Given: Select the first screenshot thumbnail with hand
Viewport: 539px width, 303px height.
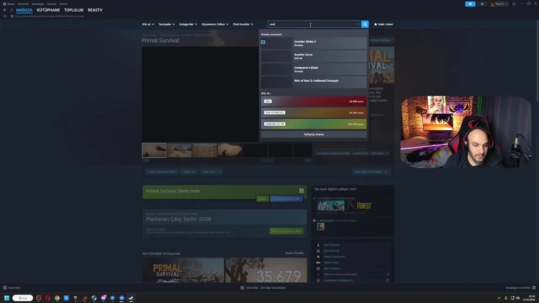Looking at the screenshot, I should point(154,150).
